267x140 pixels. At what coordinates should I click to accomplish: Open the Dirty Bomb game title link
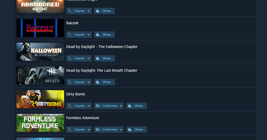(75, 94)
